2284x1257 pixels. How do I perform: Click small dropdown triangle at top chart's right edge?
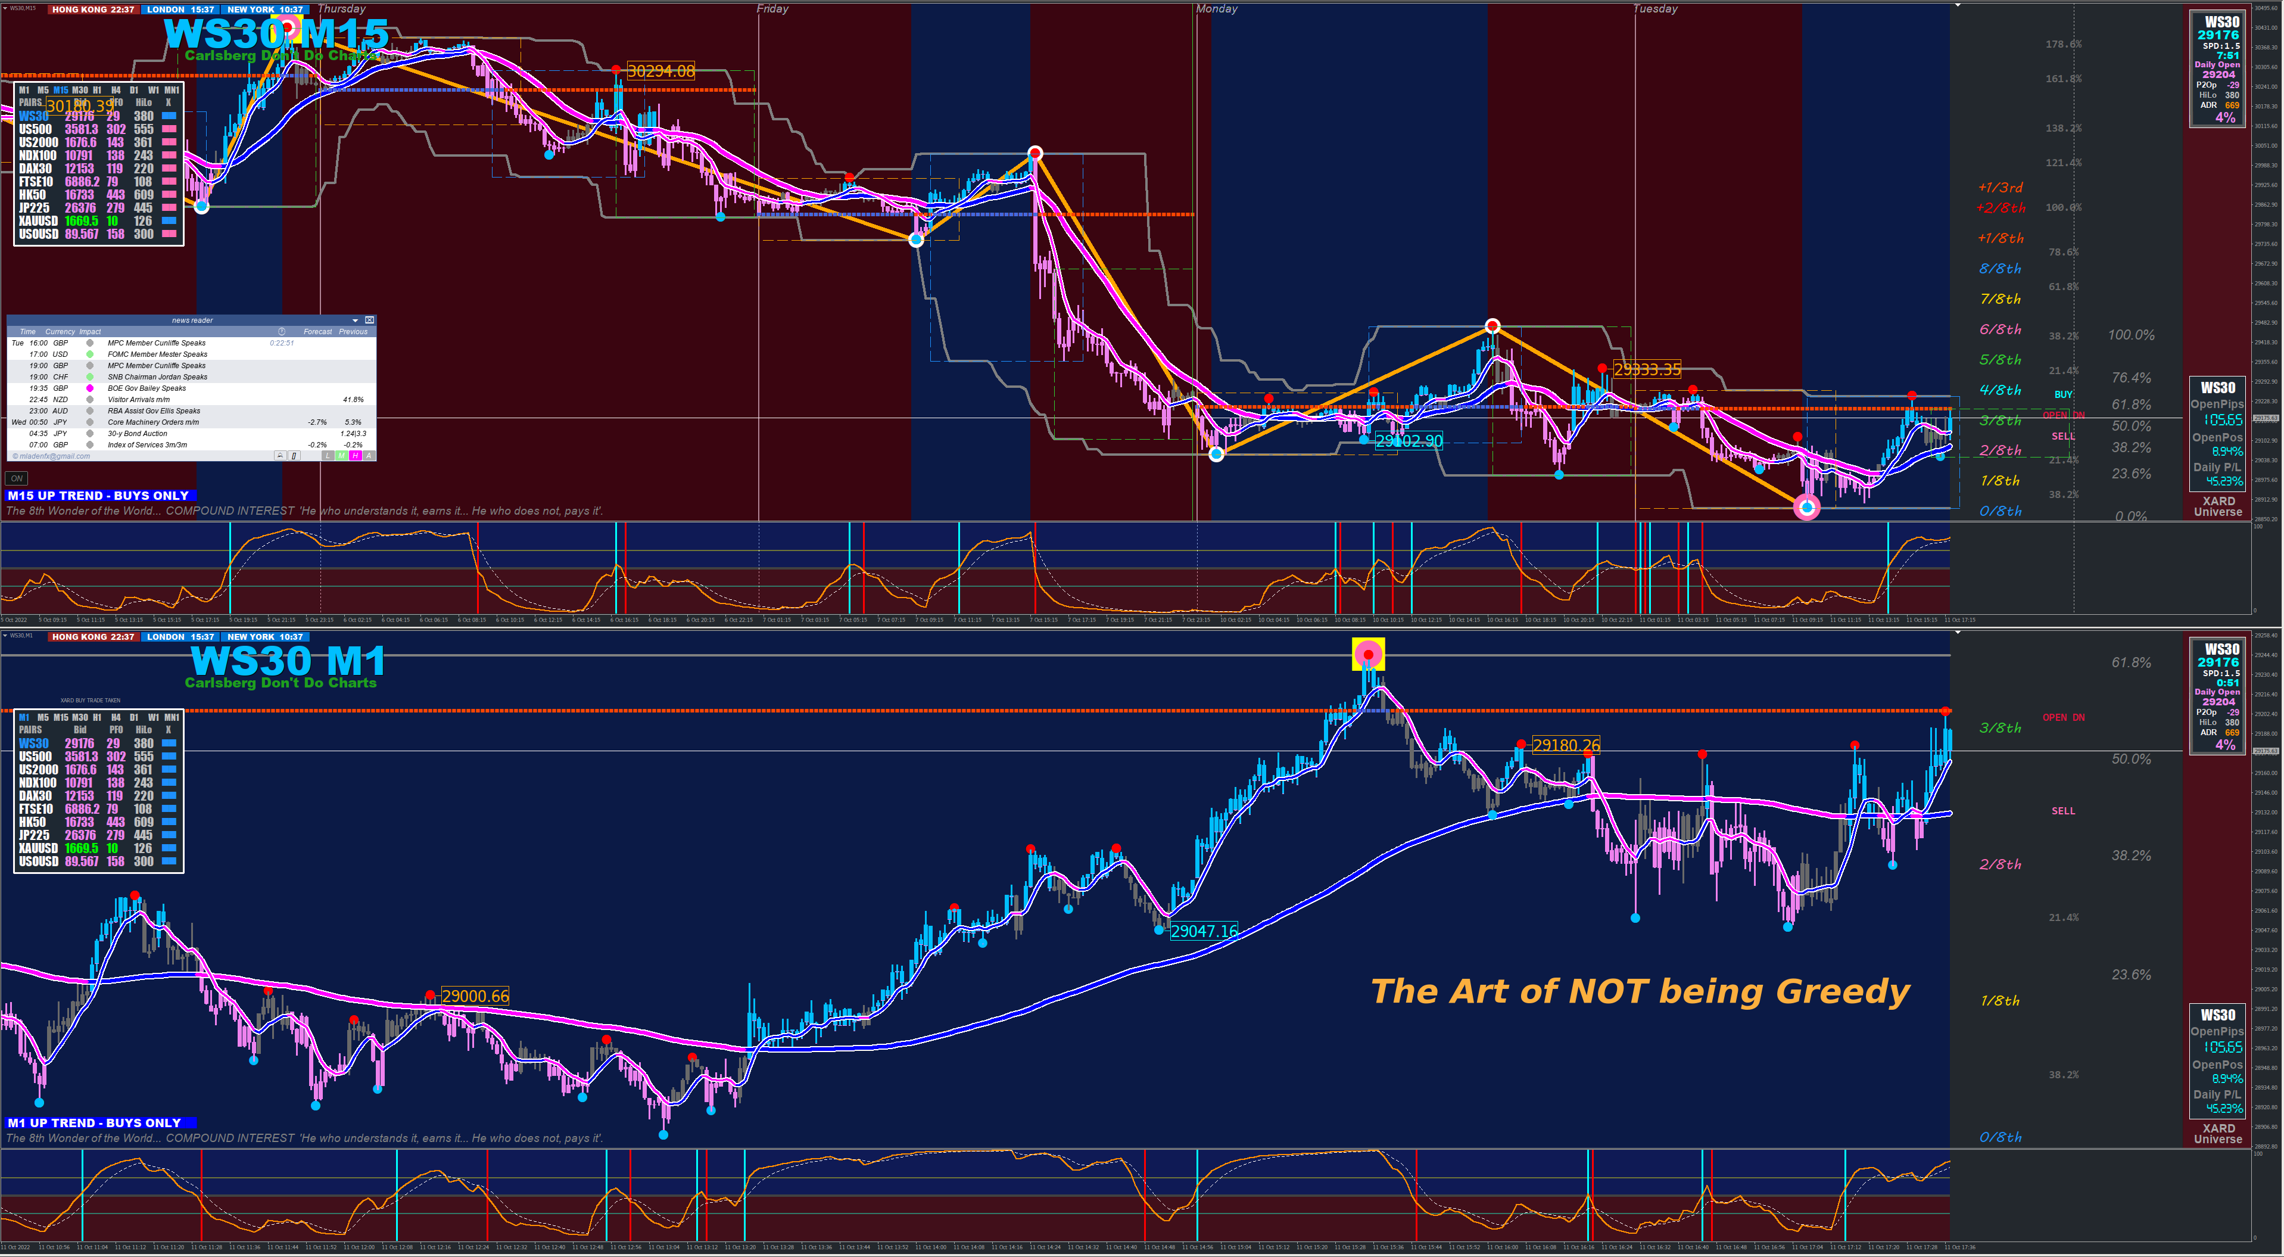coord(1958,5)
